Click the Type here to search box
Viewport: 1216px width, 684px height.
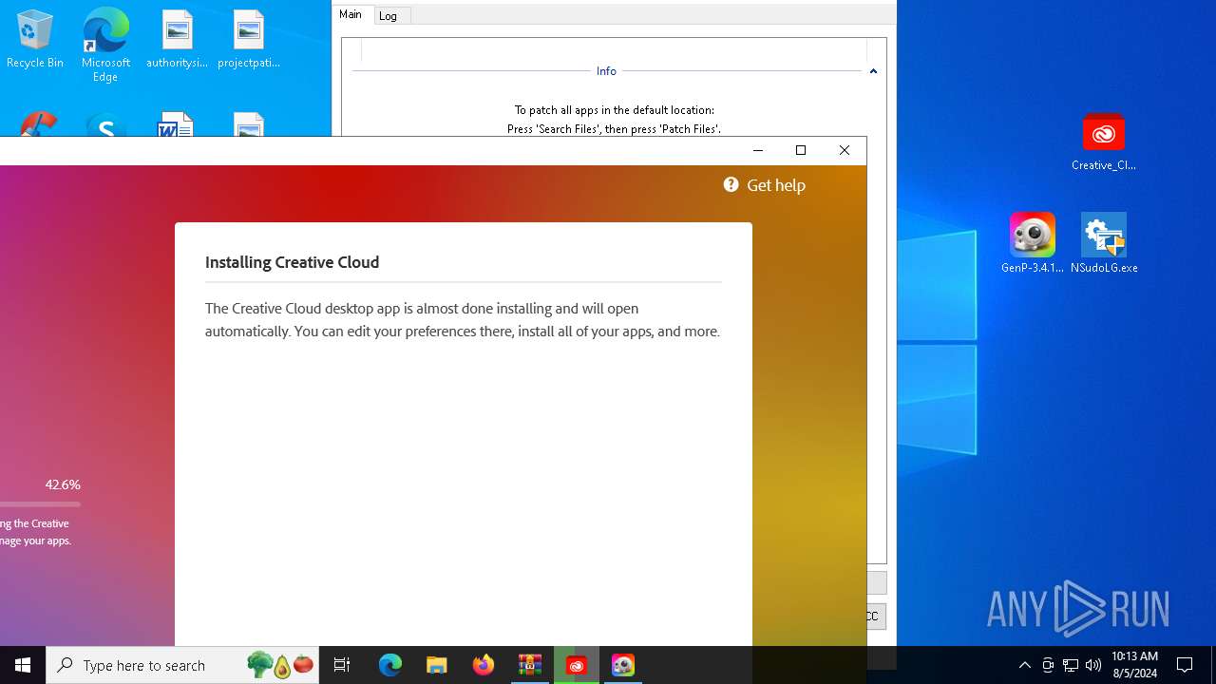[x=182, y=665]
